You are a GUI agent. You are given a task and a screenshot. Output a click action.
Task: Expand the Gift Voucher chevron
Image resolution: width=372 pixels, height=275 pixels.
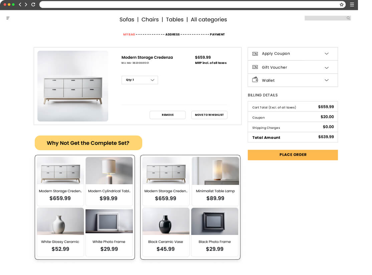327,68
